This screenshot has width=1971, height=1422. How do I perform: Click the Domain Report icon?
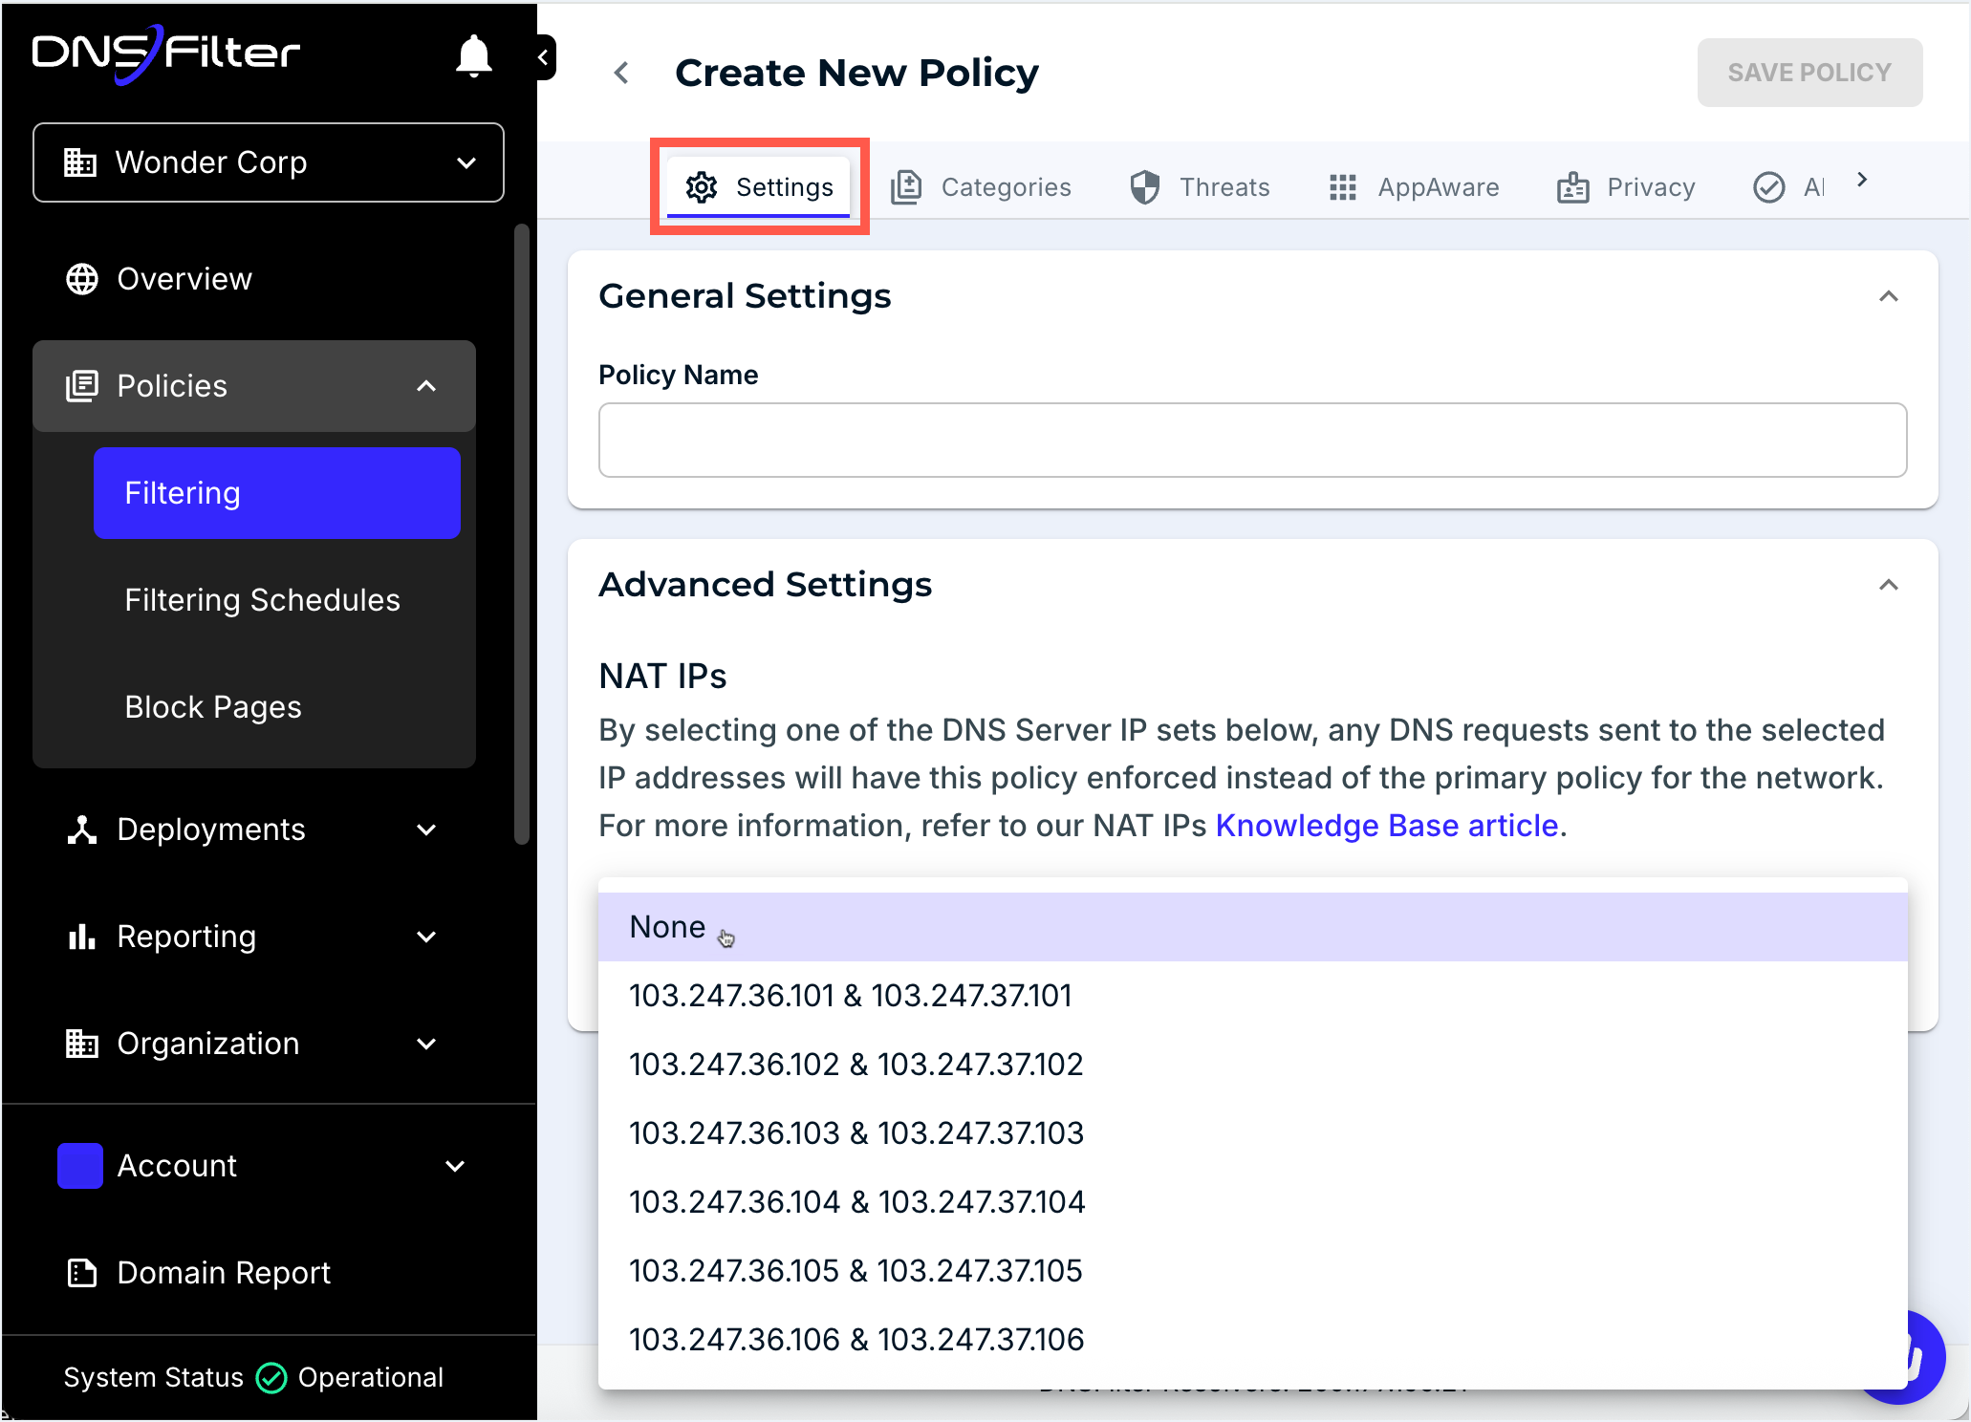(x=82, y=1273)
